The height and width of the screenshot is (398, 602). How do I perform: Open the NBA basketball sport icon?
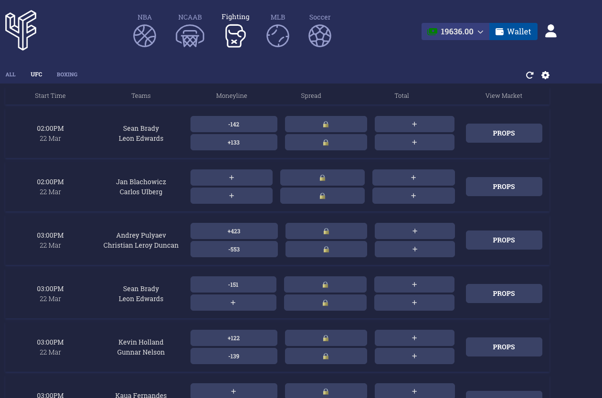point(145,36)
